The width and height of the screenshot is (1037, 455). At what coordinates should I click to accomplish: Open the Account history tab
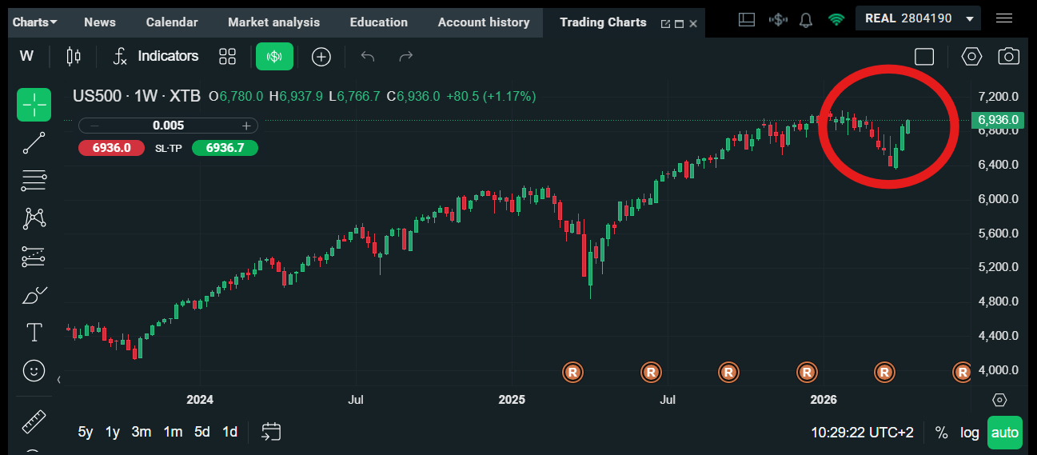483,22
